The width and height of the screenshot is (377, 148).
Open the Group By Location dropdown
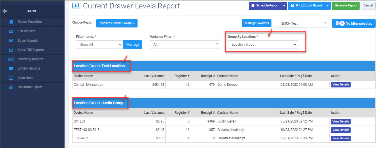(x=262, y=45)
